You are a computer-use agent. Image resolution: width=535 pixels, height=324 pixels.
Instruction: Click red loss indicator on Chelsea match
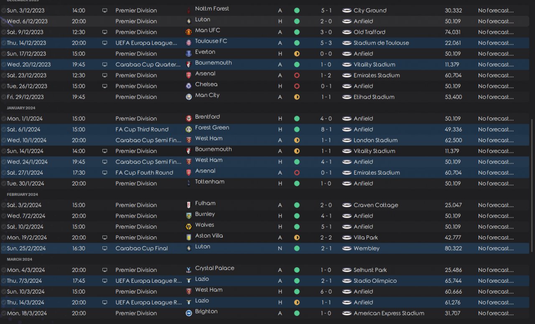(x=297, y=86)
